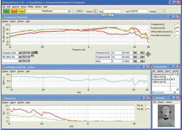Open Fundamental [L] cursor style swatch
This screenshot has width=182, height=130.
pos(139,53)
